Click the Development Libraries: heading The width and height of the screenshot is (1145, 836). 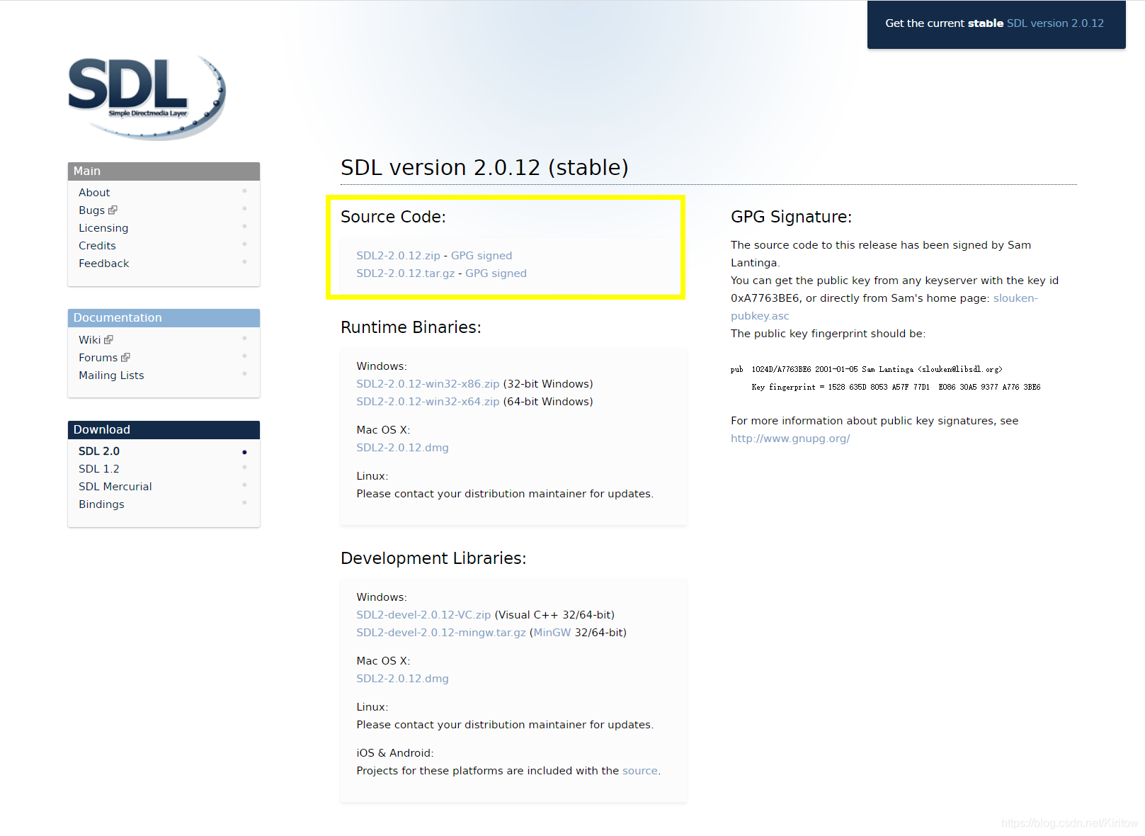433,558
